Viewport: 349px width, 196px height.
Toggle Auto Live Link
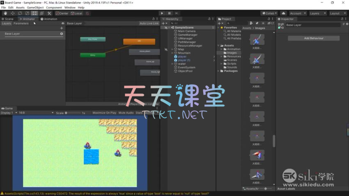[x=149, y=23]
